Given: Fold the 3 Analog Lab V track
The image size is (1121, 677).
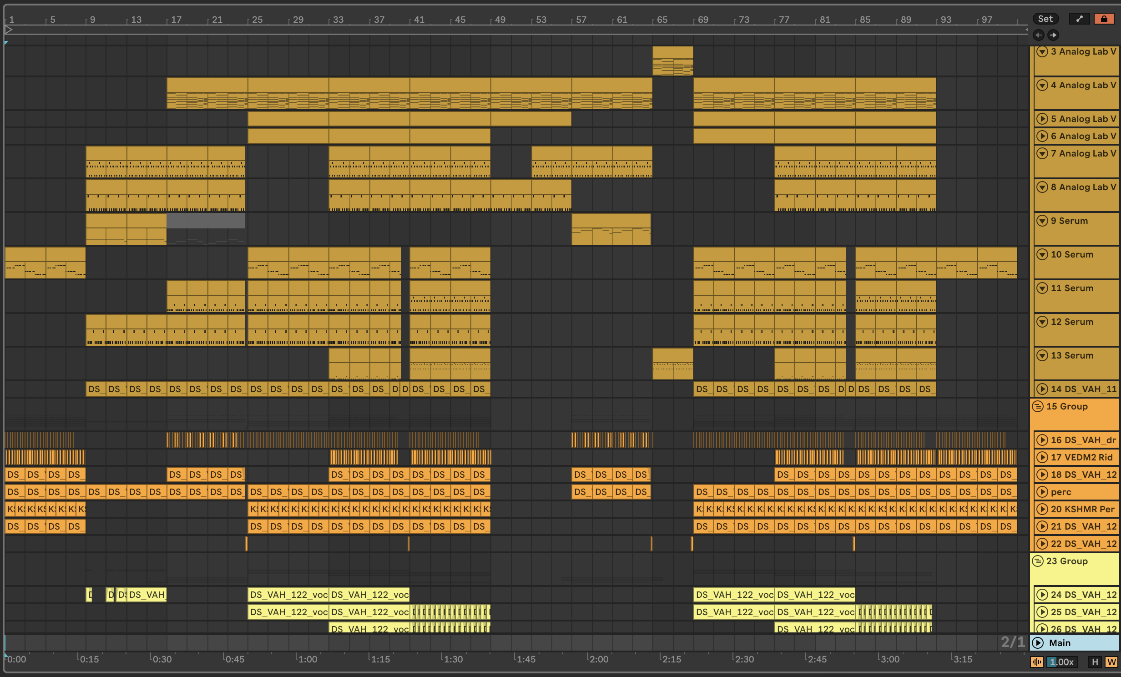Looking at the screenshot, I should pos(1042,51).
